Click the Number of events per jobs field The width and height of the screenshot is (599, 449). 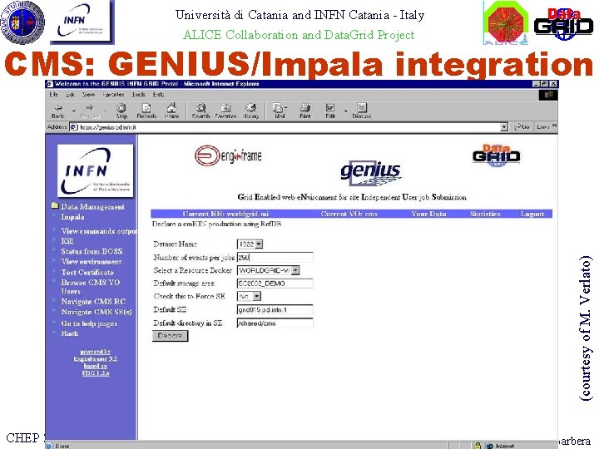coord(275,257)
